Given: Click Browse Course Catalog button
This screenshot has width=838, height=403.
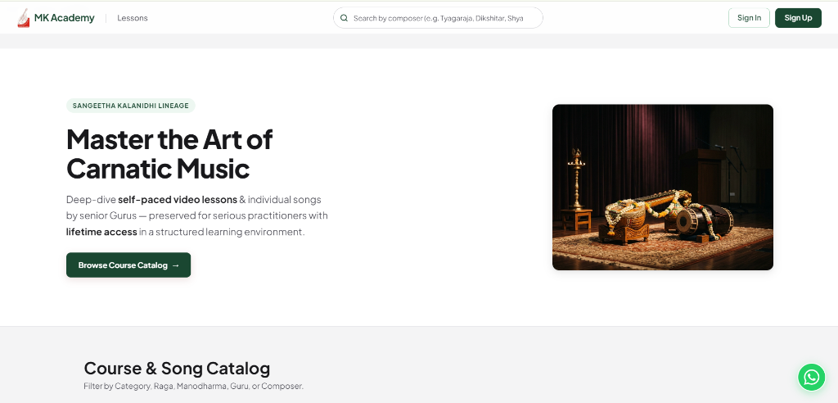Looking at the screenshot, I should click(x=128, y=265).
